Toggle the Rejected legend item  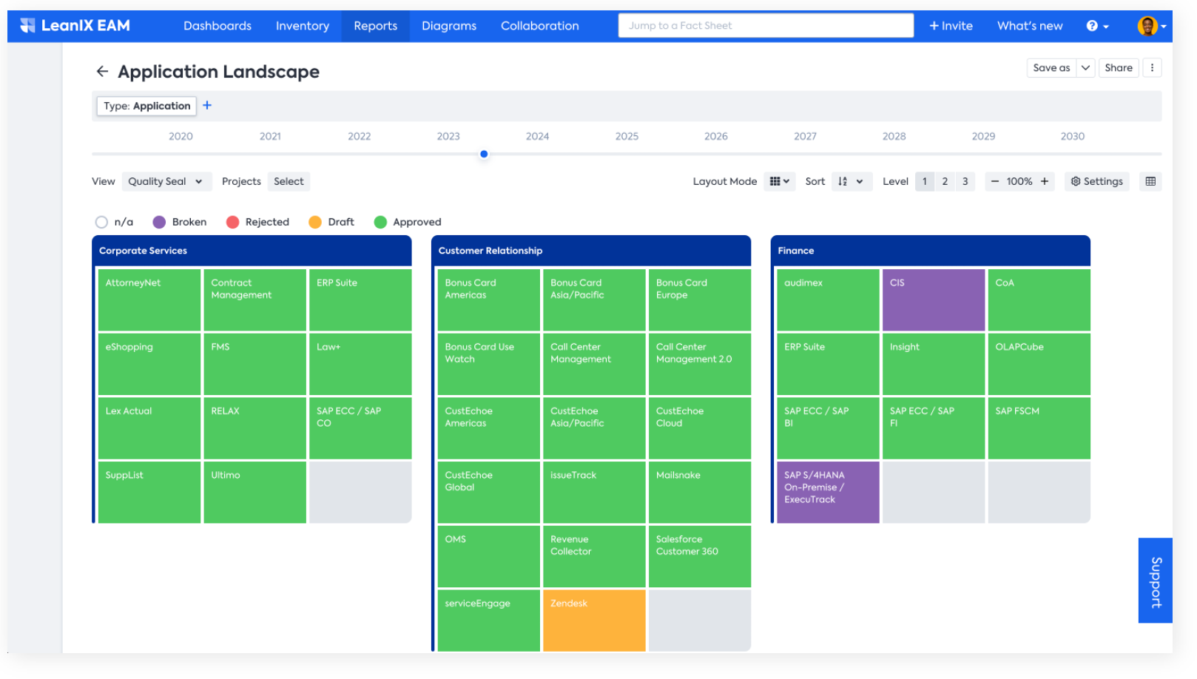tap(258, 222)
